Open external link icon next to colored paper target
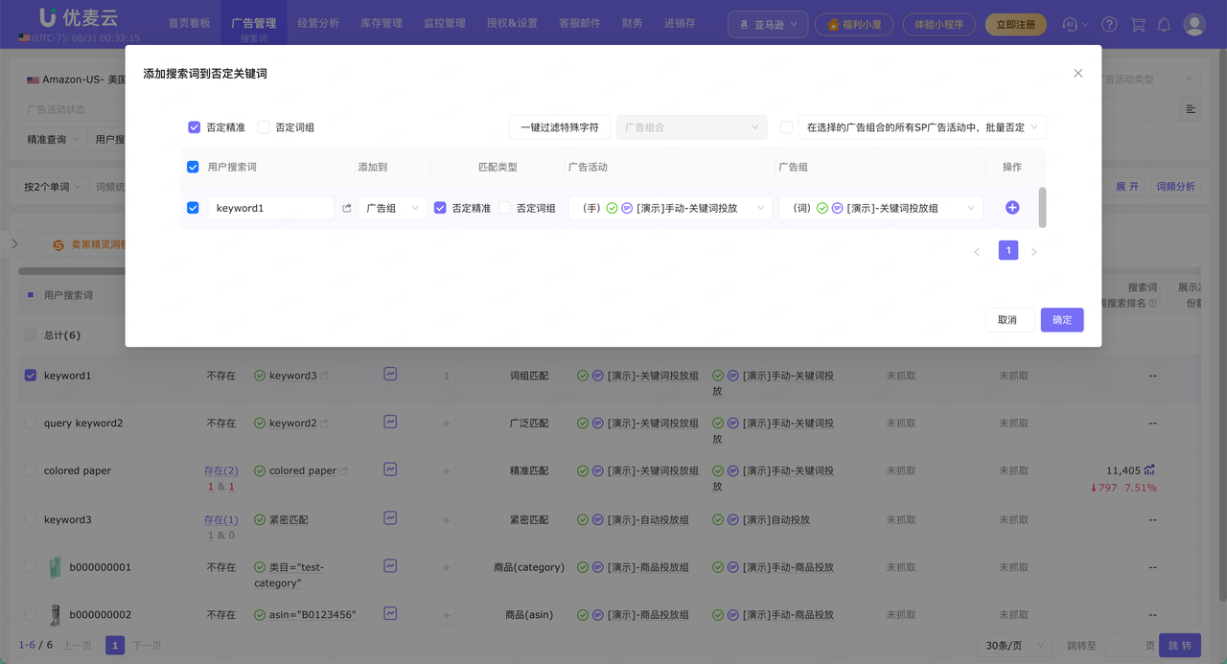 click(x=344, y=471)
